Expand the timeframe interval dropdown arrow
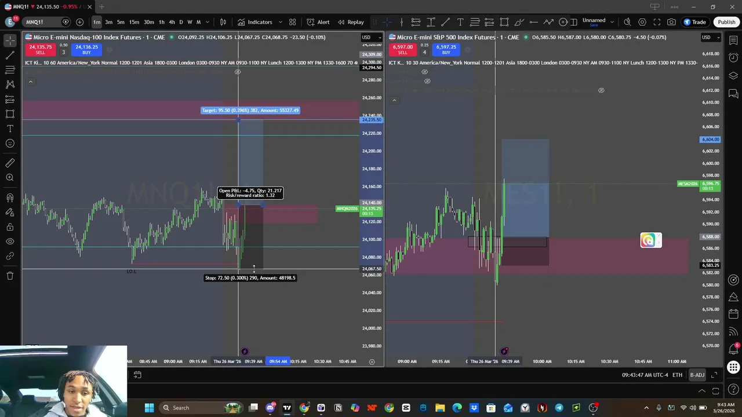This screenshot has height=417, width=742. [x=209, y=22]
